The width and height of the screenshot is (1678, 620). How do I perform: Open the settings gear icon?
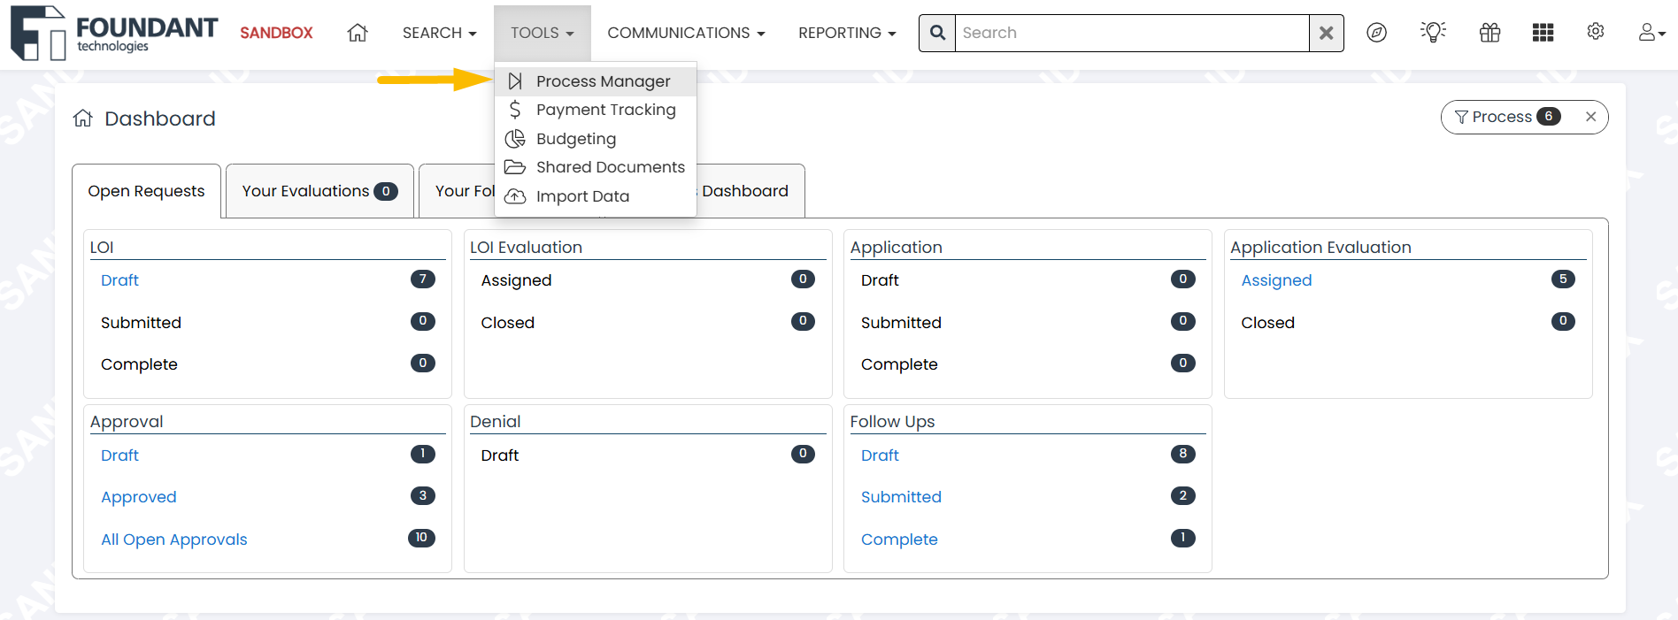pos(1596,32)
